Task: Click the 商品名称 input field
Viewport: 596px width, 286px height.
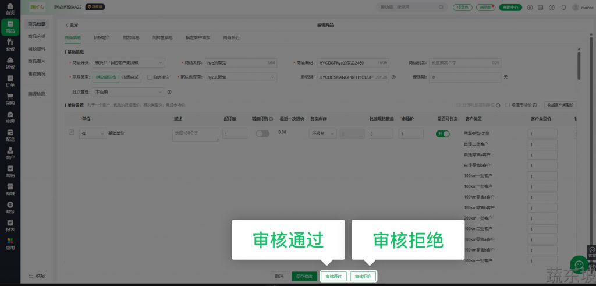Action: click(x=236, y=62)
